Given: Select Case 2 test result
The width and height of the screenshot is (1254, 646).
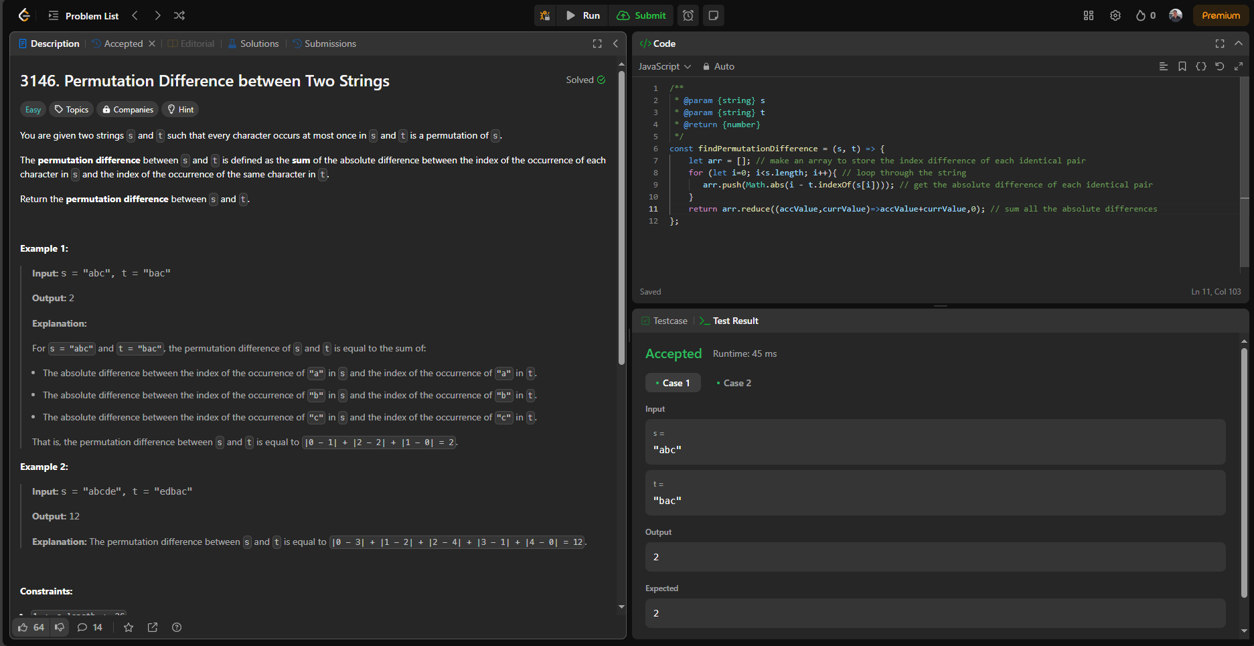Looking at the screenshot, I should point(734,383).
